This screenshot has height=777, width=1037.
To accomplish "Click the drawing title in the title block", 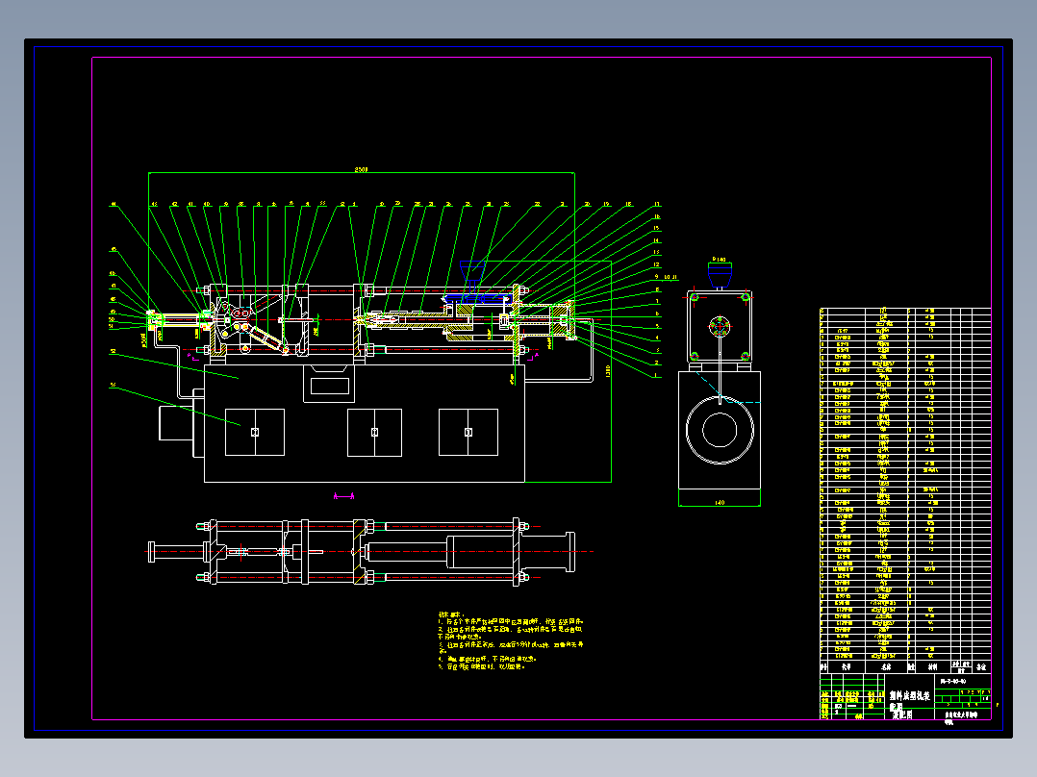I will 909,704.
